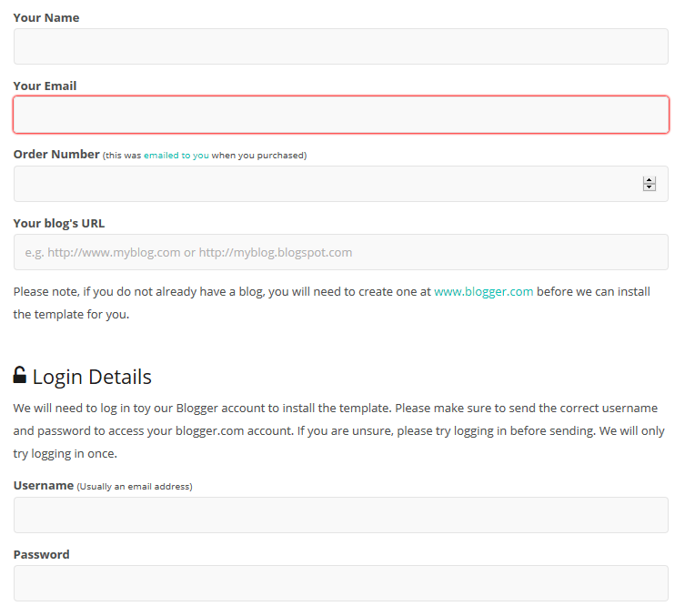Click the Password input field
Screen dimensions: 685x616
pos(341,583)
